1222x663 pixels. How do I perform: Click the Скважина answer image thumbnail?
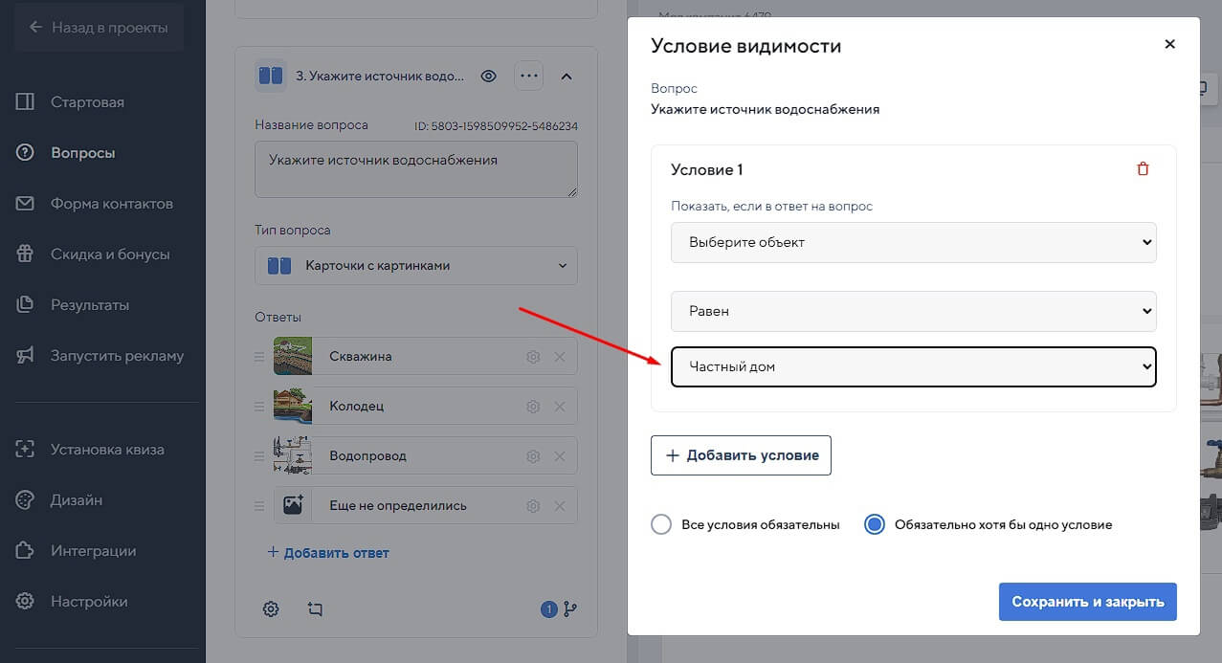click(x=293, y=355)
